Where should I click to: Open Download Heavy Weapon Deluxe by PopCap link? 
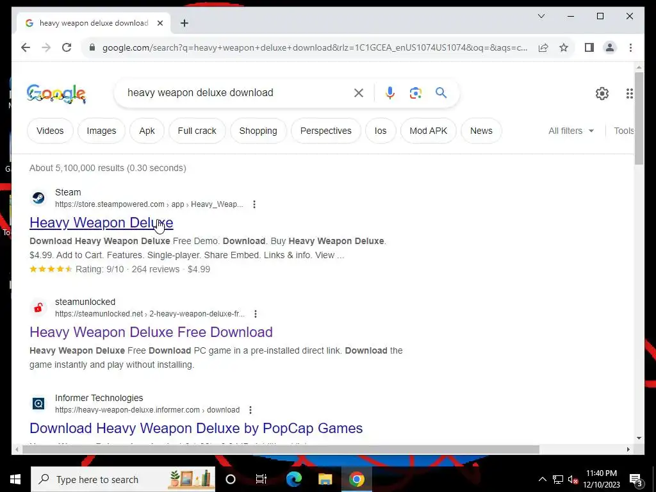pos(196,429)
